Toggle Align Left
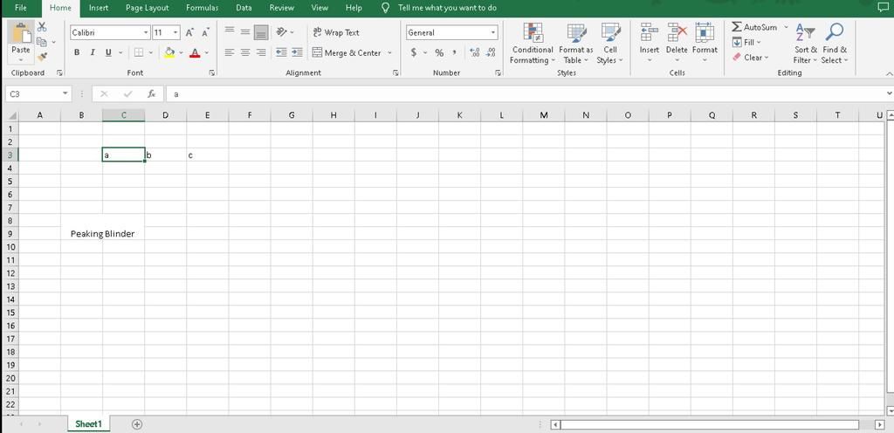The height and width of the screenshot is (433, 894). 230,52
